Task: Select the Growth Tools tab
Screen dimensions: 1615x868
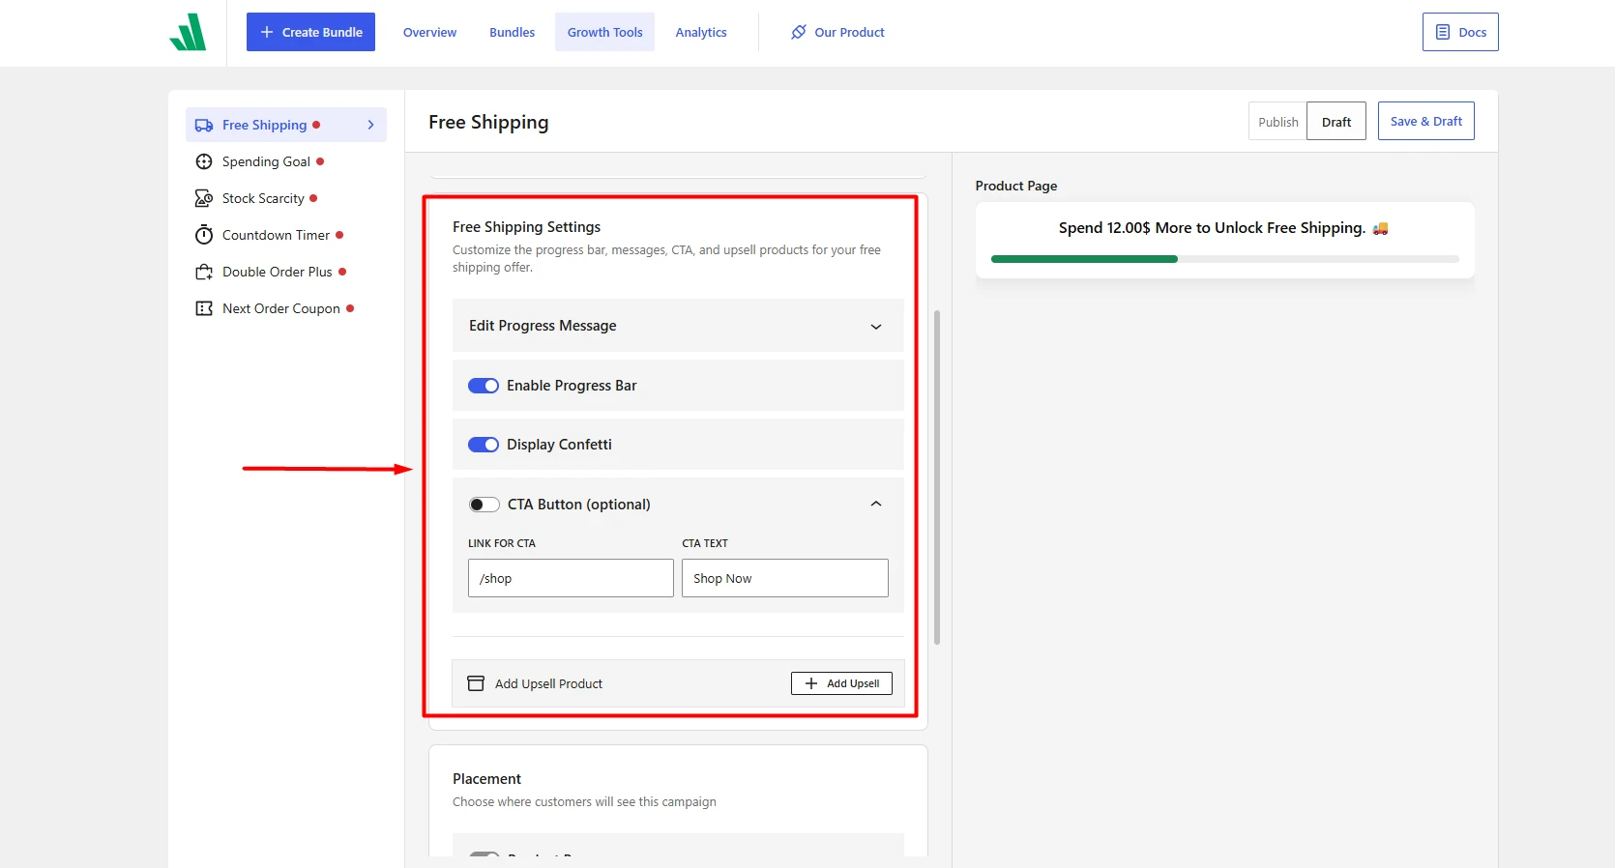Action: coord(604,32)
